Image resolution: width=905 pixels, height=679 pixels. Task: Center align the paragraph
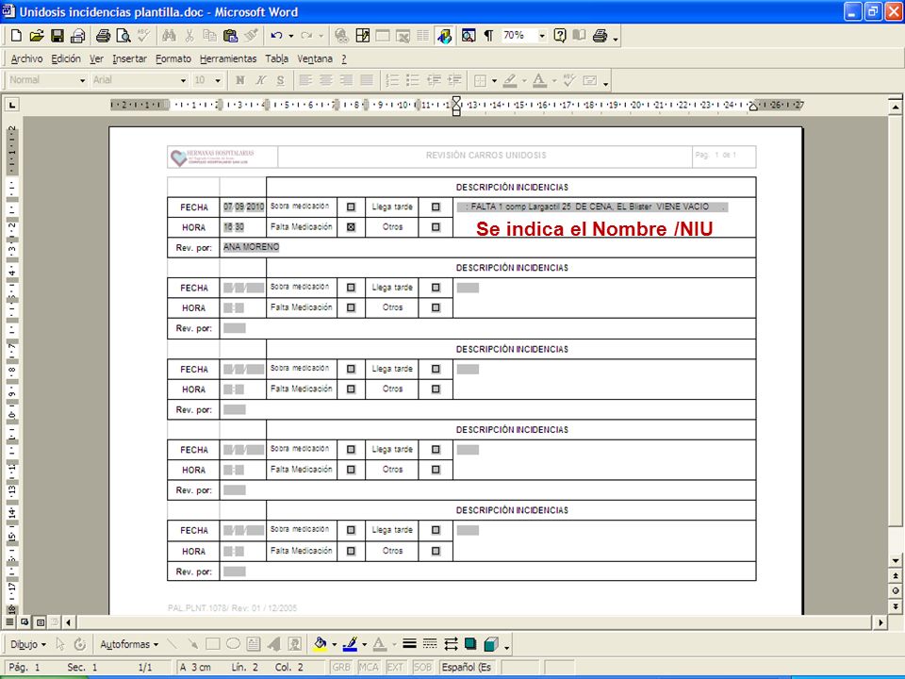tap(326, 80)
